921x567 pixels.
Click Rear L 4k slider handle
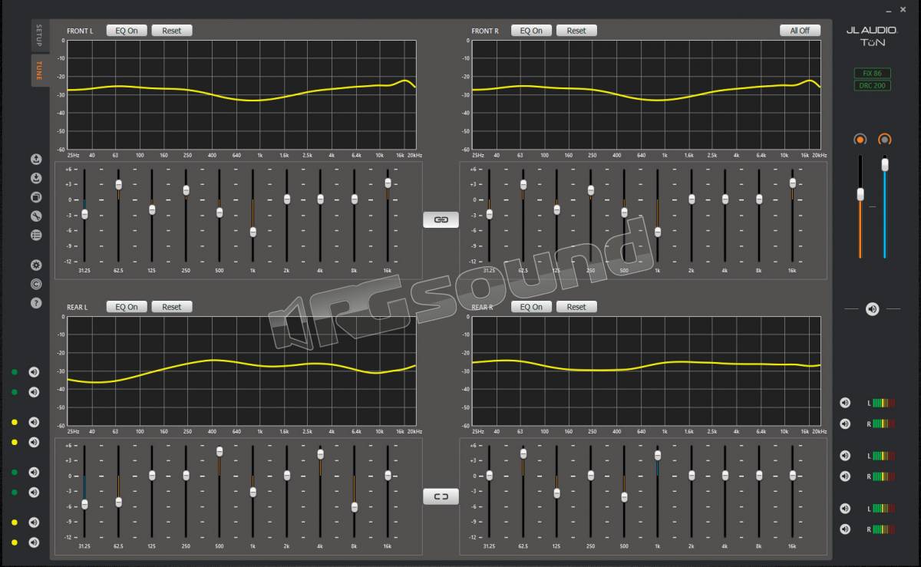321,453
